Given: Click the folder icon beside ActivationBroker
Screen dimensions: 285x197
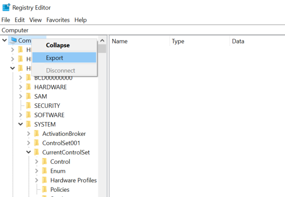Looking at the screenshot, I should (37, 134).
